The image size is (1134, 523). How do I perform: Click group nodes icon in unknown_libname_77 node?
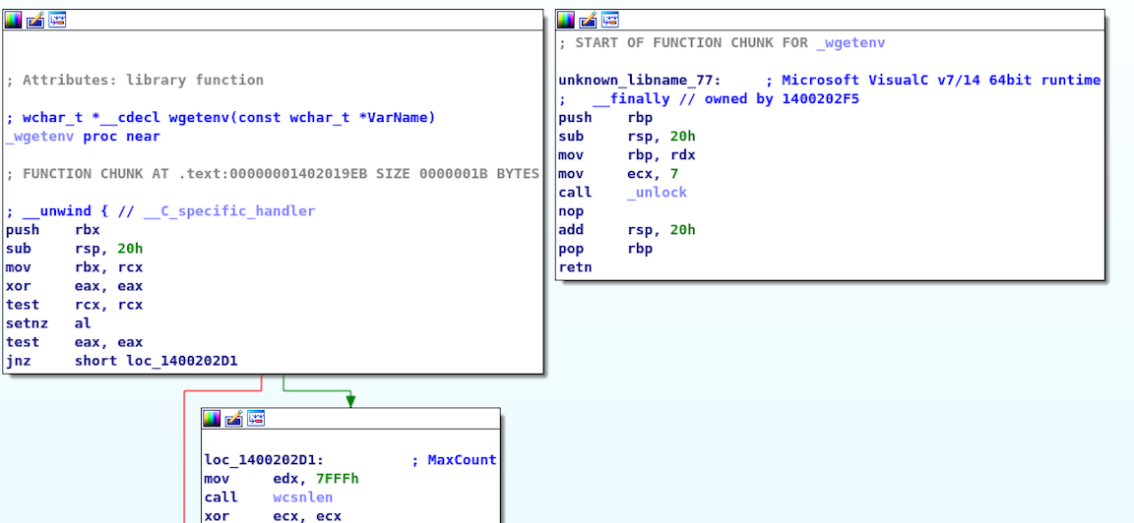(x=610, y=21)
